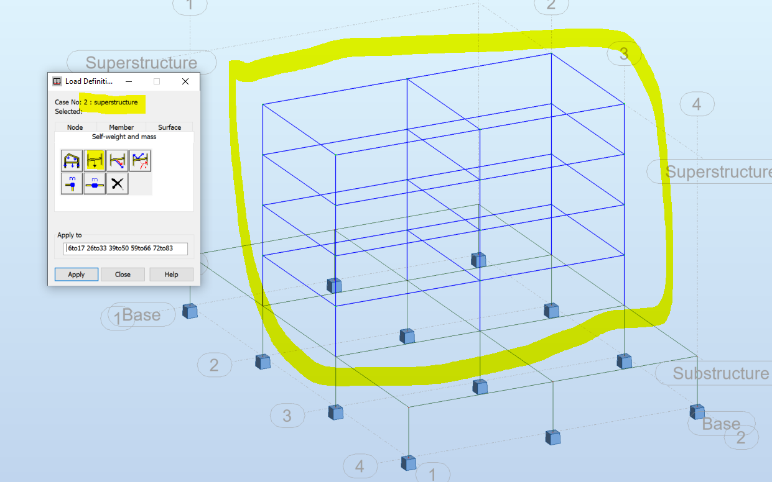The image size is (772, 482).
Task: Click the delete load X icon
Action: 117,183
